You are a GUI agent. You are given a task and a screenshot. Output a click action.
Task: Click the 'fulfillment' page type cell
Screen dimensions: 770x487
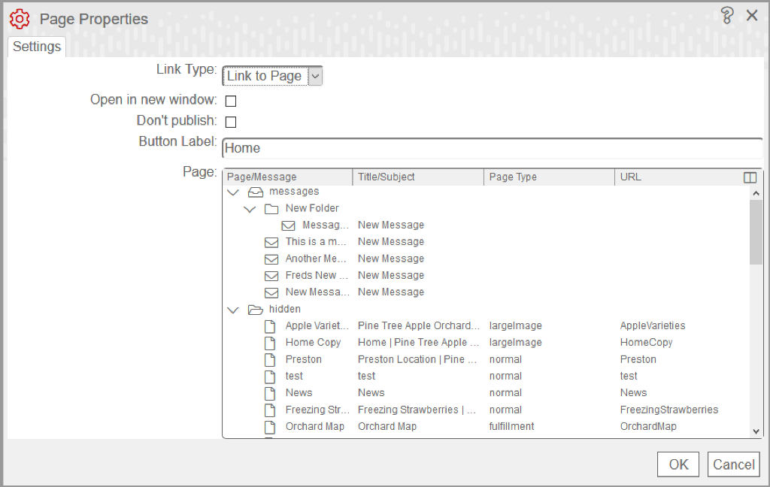tap(511, 427)
